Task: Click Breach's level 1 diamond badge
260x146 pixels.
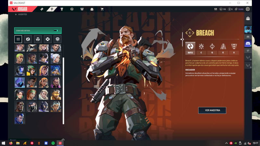Action: [190, 33]
